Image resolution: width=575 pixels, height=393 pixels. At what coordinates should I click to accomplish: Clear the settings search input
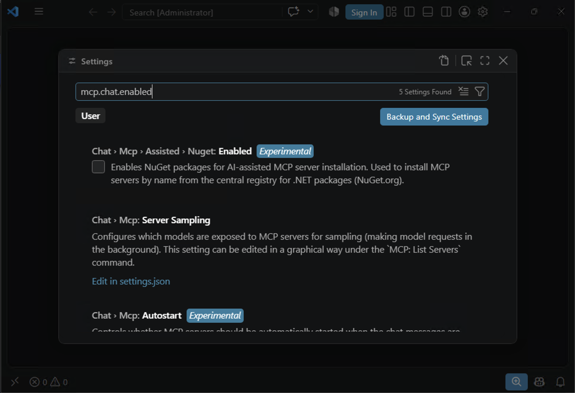point(464,92)
